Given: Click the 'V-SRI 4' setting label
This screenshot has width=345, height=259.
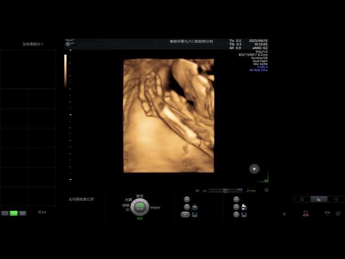Looking at the screenshot, I should (262, 67).
